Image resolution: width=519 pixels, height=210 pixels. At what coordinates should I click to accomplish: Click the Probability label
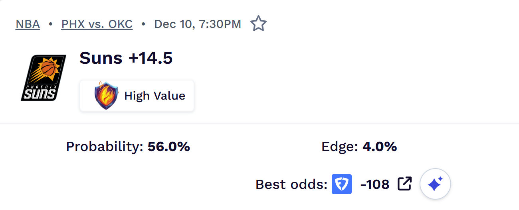point(105,147)
